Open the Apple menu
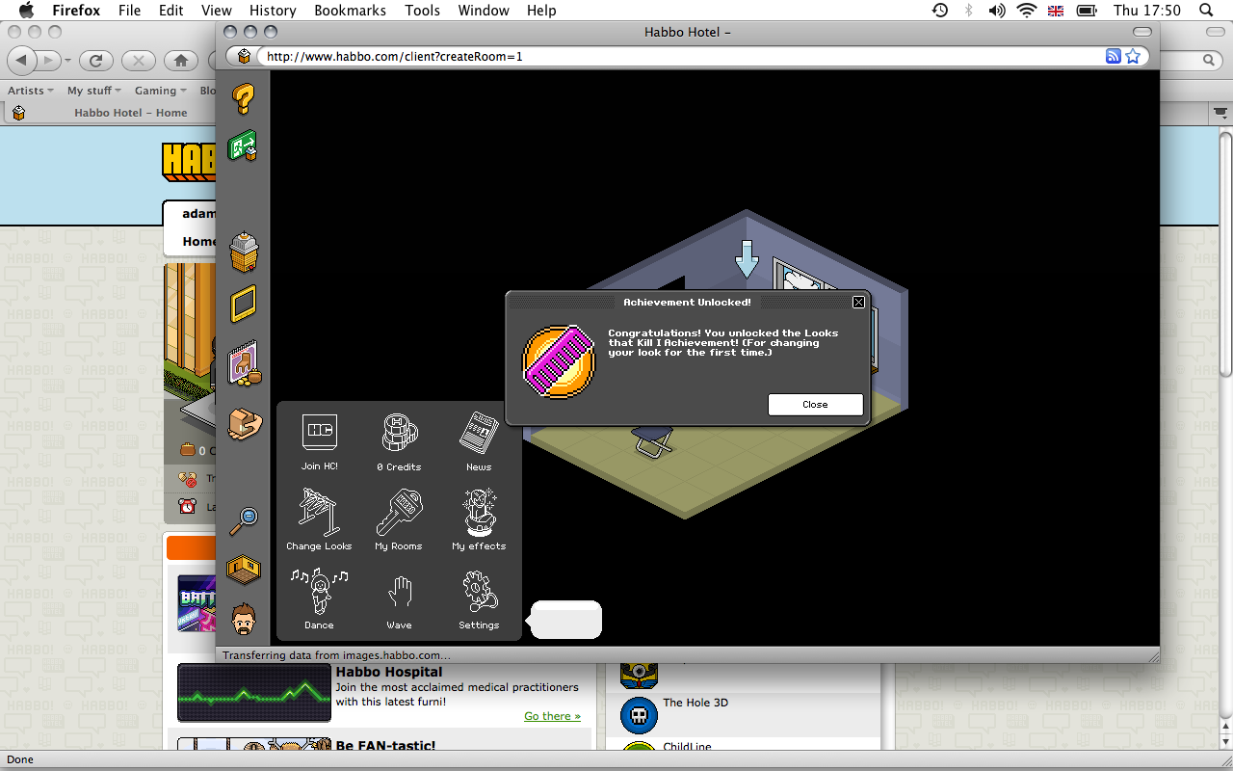 [x=25, y=11]
